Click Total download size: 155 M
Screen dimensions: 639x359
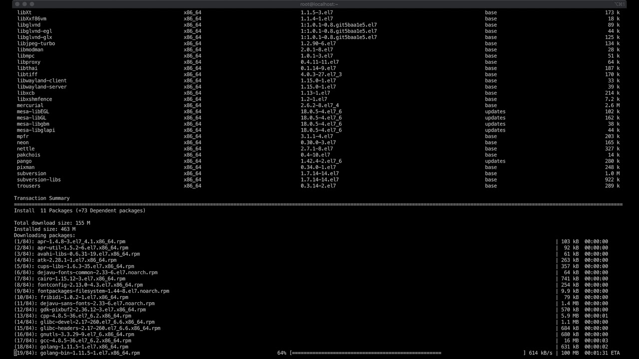(x=52, y=223)
